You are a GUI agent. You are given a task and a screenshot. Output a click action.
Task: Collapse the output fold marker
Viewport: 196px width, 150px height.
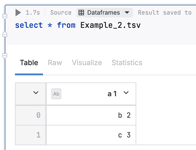point(5,56)
